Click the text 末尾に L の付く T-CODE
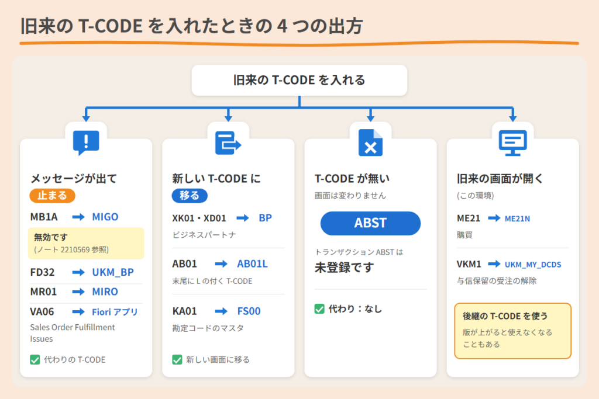The image size is (599, 399). pos(212,281)
